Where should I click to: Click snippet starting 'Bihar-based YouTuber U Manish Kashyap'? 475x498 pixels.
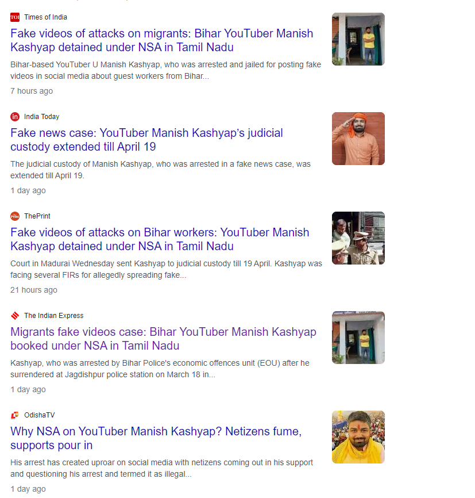(x=165, y=70)
